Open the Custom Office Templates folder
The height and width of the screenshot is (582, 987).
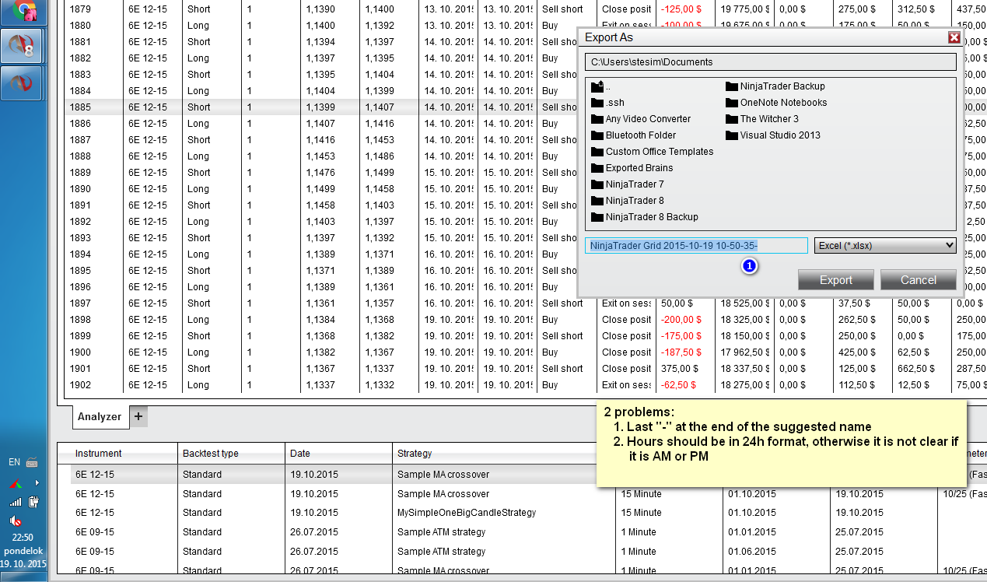652,152
